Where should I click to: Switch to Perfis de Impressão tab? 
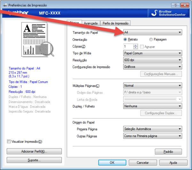tap(115, 23)
